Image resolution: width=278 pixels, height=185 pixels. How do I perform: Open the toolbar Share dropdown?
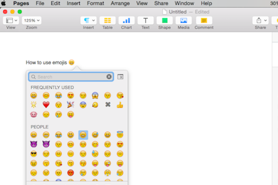pyautogui.click(x=260, y=20)
